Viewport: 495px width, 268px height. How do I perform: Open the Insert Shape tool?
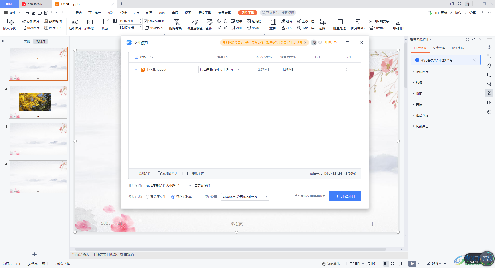[x=10, y=24]
